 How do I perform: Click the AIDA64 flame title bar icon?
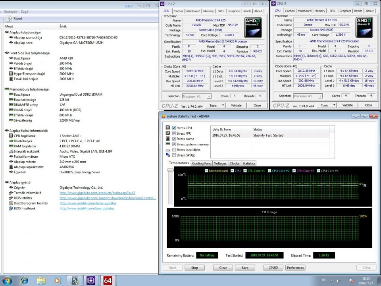coord(163,116)
